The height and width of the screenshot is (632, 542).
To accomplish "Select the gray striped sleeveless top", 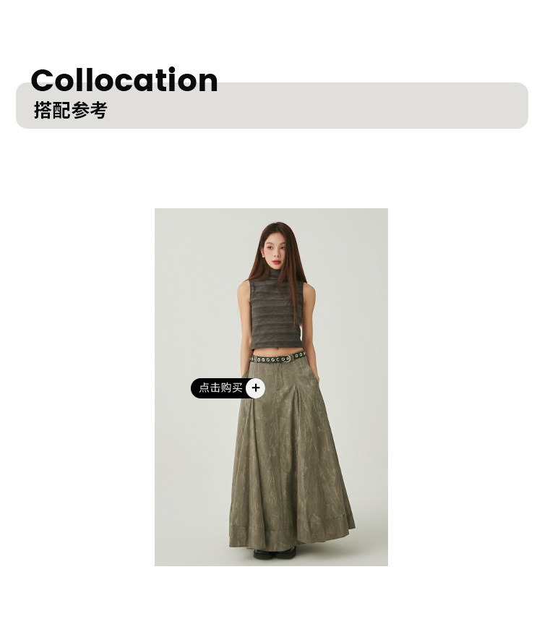I will click(276, 310).
